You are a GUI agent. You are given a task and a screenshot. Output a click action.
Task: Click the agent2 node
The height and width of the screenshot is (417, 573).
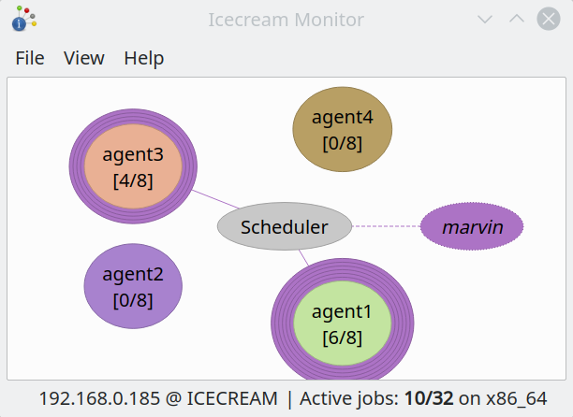tap(132, 287)
